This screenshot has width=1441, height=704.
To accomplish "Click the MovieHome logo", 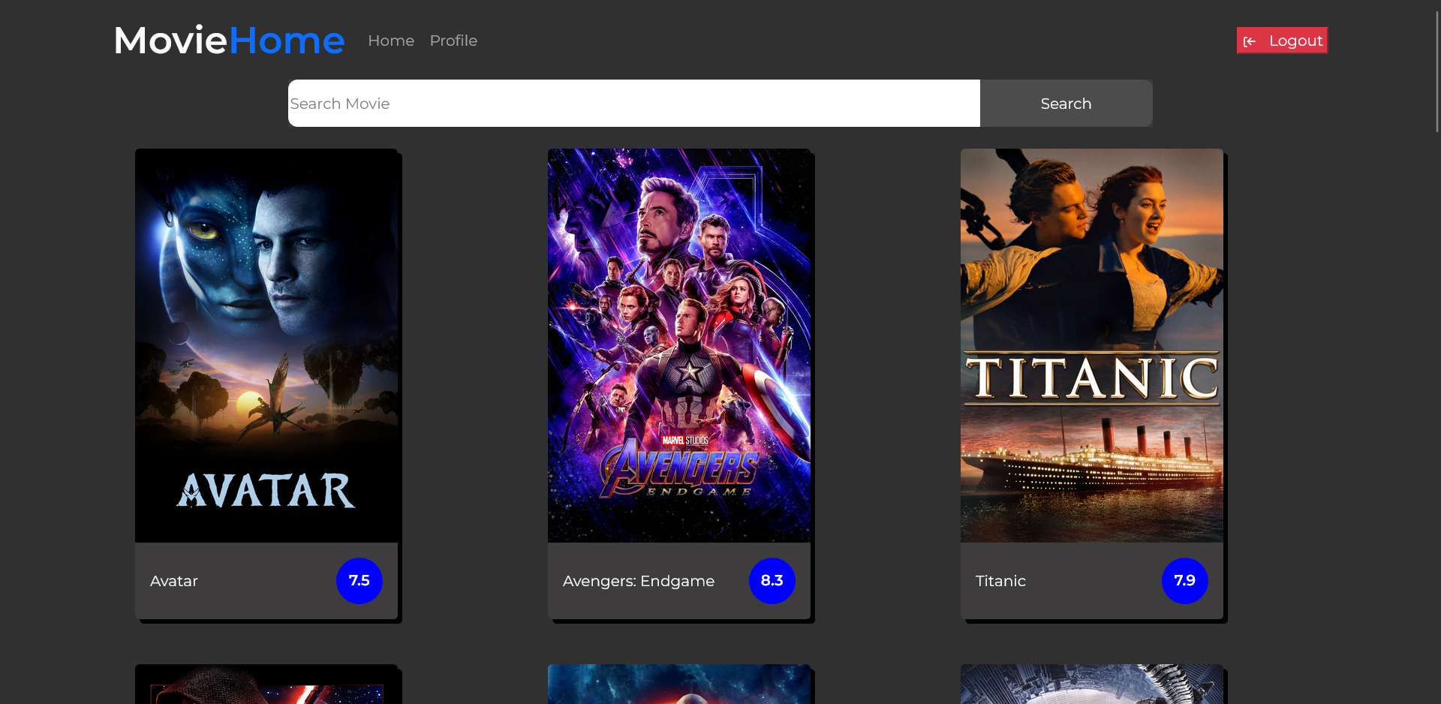I will point(228,40).
